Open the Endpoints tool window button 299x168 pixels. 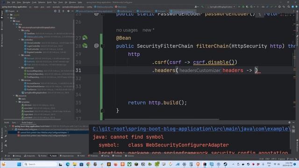(x=29, y=156)
